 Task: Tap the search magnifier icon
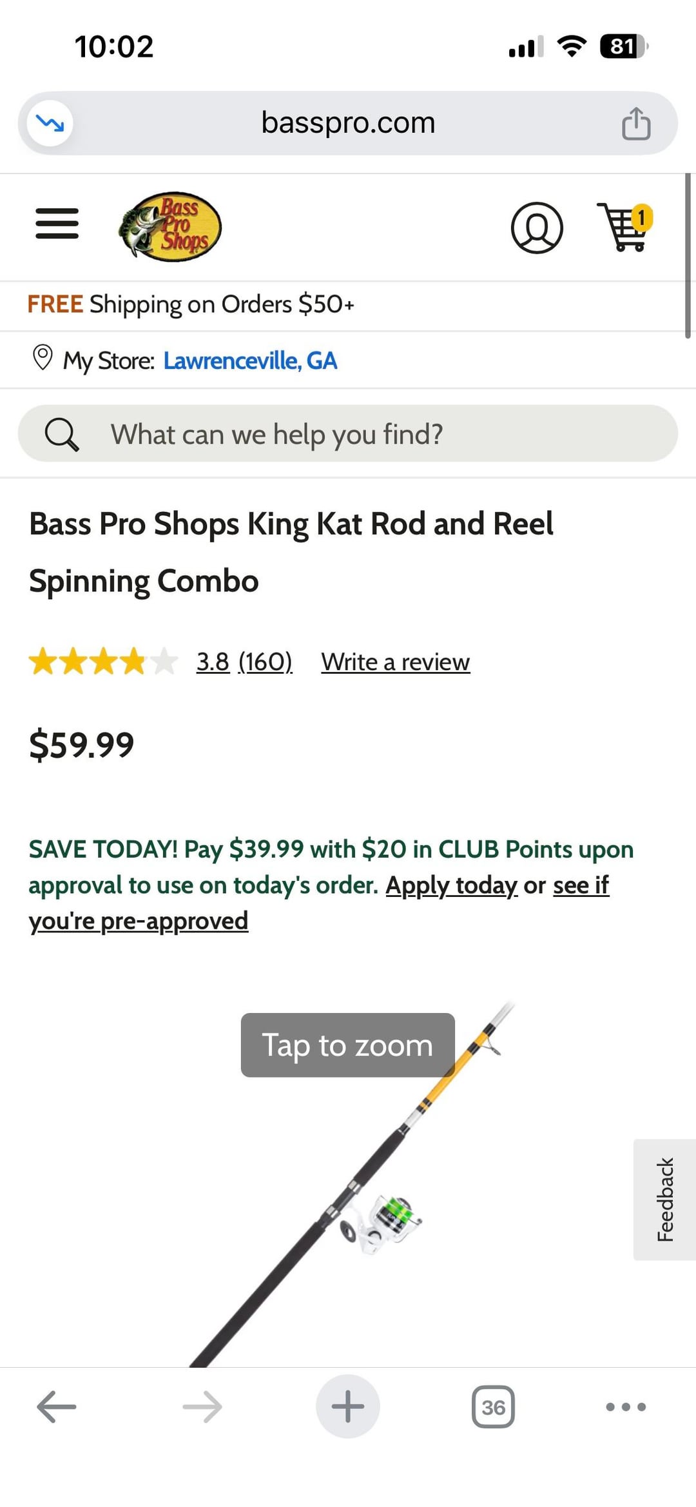(62, 434)
